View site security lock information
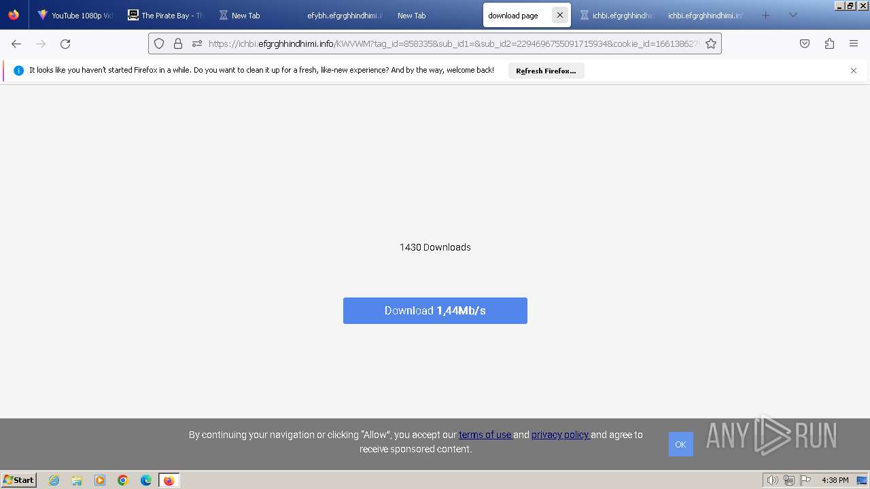Screen dimensions: 870x489 pos(178,43)
